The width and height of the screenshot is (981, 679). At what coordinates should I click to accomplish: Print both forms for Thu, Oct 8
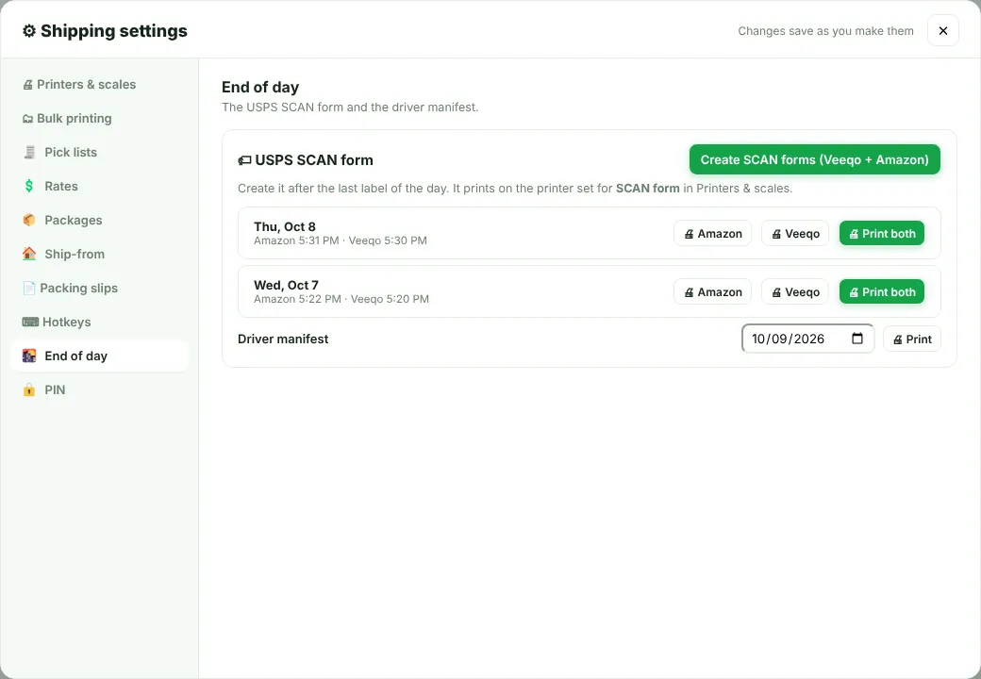tap(882, 233)
